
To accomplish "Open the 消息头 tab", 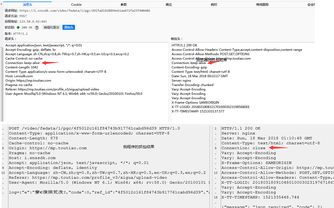I will click(28, 5).
